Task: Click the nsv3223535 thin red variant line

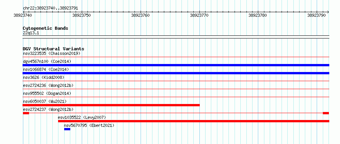Action: [x=176, y=57]
